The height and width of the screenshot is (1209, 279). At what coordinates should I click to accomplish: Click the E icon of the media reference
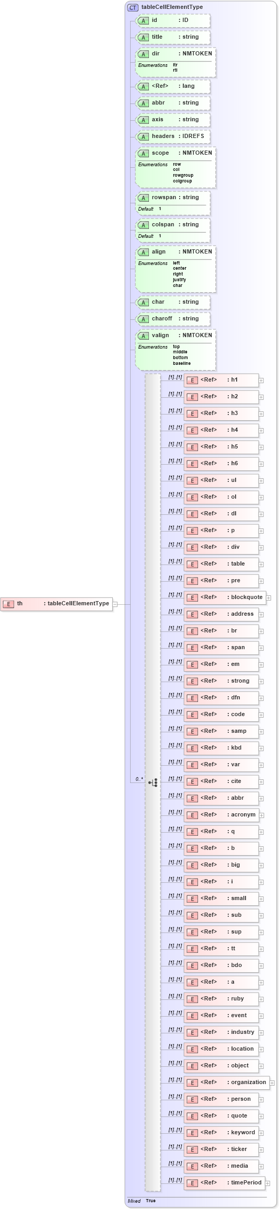(192, 1166)
